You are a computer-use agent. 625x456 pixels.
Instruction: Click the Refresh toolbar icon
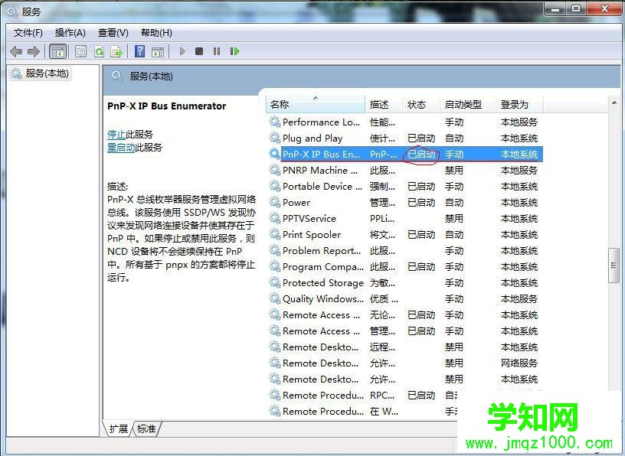100,51
